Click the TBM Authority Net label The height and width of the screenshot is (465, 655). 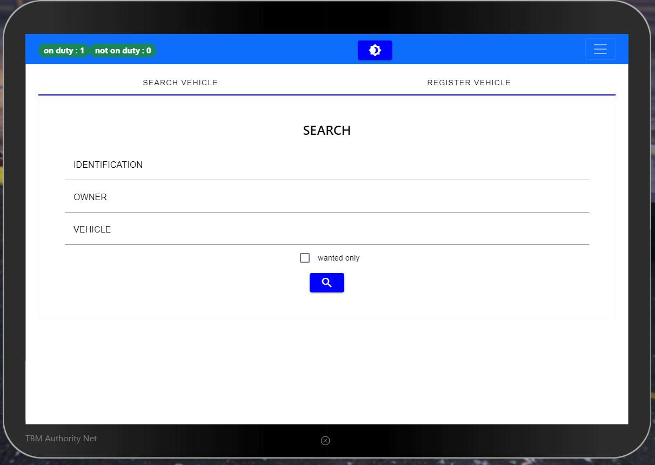click(61, 438)
